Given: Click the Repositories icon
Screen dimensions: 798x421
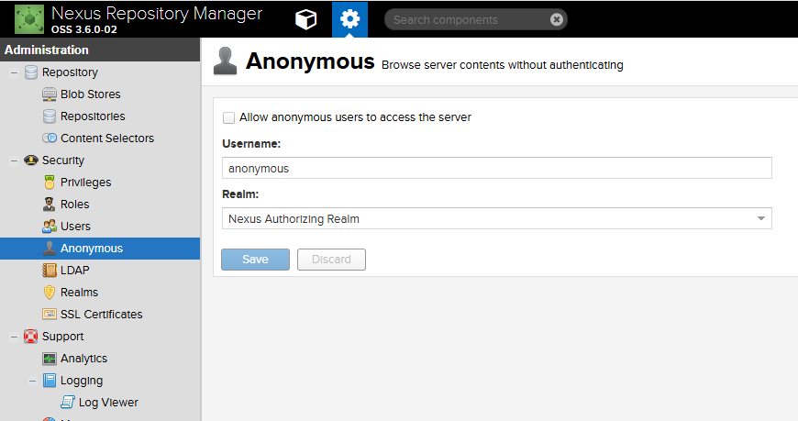Looking at the screenshot, I should 50,116.
